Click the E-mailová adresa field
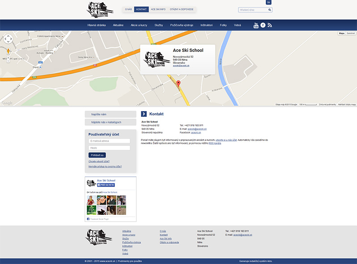The width and height of the screenshot is (357, 264). [109, 141]
